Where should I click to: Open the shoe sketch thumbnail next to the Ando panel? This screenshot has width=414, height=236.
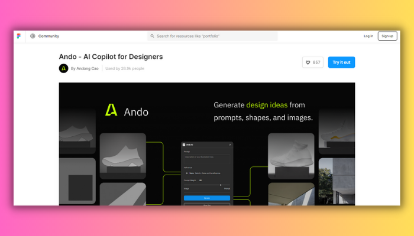(123, 156)
